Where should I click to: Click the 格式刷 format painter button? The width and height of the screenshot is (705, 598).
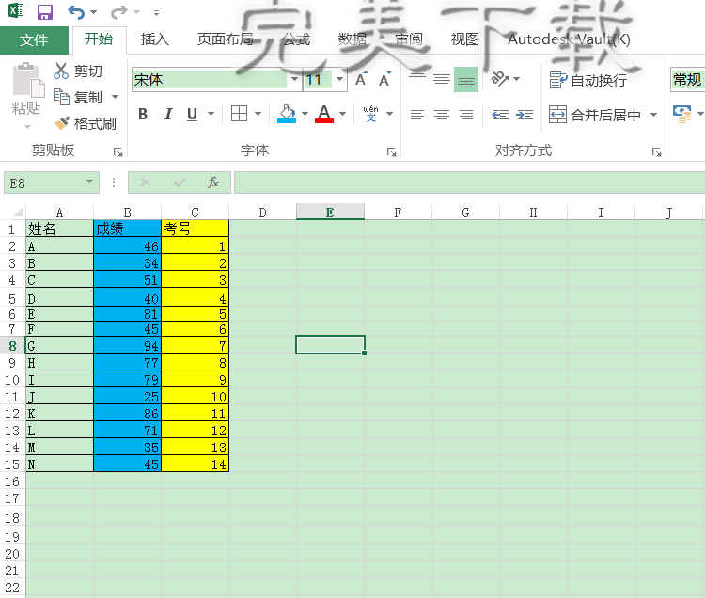point(85,123)
